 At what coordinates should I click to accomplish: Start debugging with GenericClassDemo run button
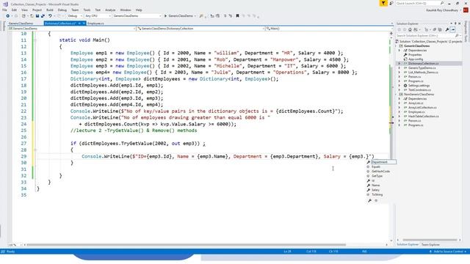click(x=179, y=16)
